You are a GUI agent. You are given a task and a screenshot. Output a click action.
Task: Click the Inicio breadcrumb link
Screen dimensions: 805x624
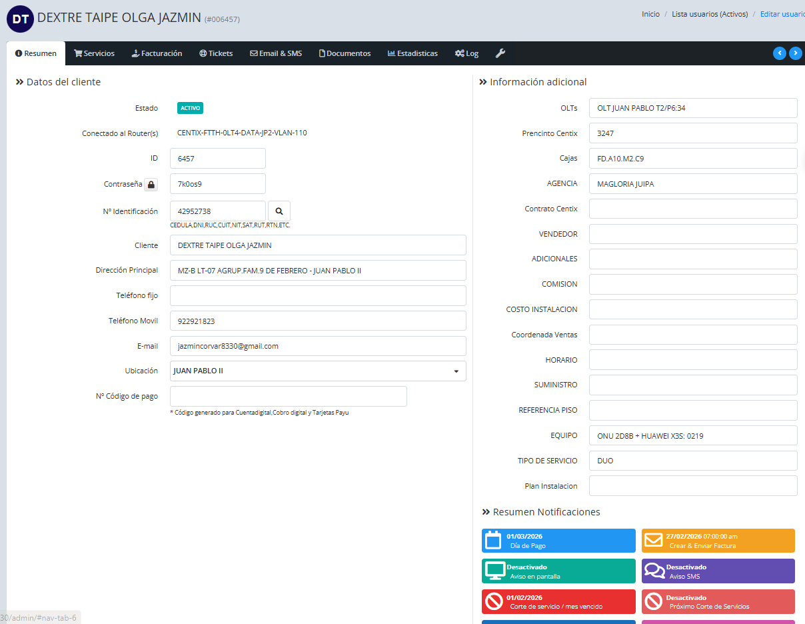click(x=650, y=14)
